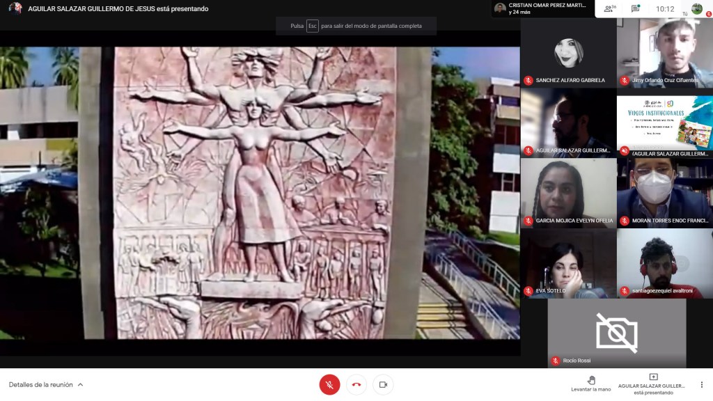Open the presentation screen icon at bottom right
The height and width of the screenshot is (401, 713).
653,377
